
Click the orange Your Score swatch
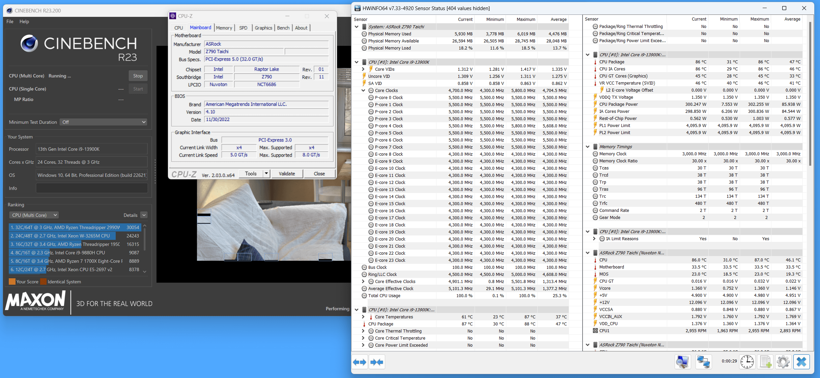click(x=12, y=282)
